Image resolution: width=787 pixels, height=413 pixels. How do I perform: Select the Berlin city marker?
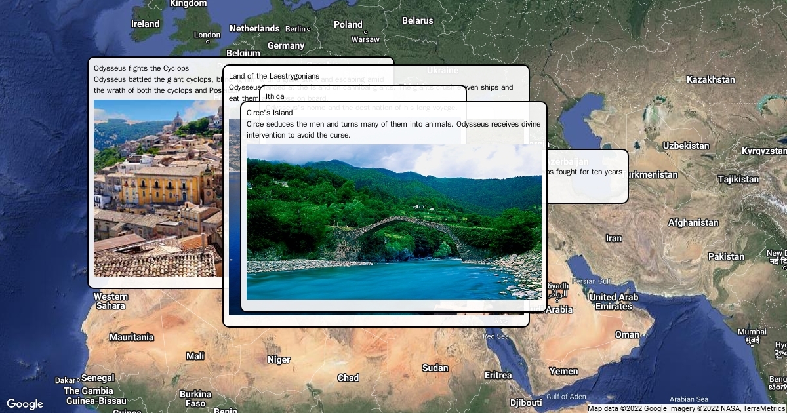pyautogui.click(x=308, y=29)
